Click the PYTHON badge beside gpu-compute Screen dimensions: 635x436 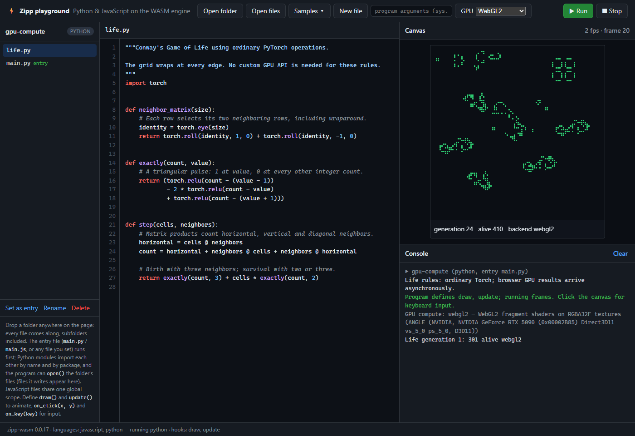click(80, 31)
